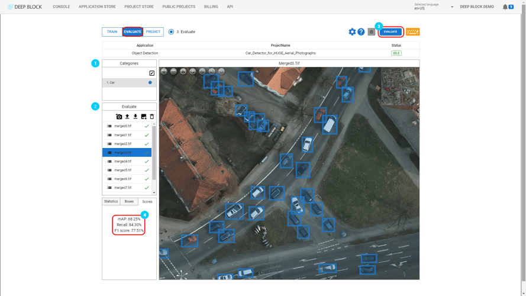Click the list icon beside merged0.tif
The image size is (526, 296).
(109, 126)
